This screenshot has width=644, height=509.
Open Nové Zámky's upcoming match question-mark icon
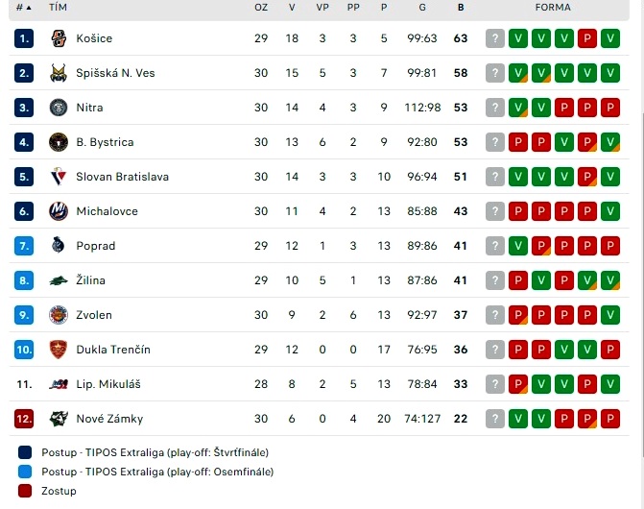495,419
